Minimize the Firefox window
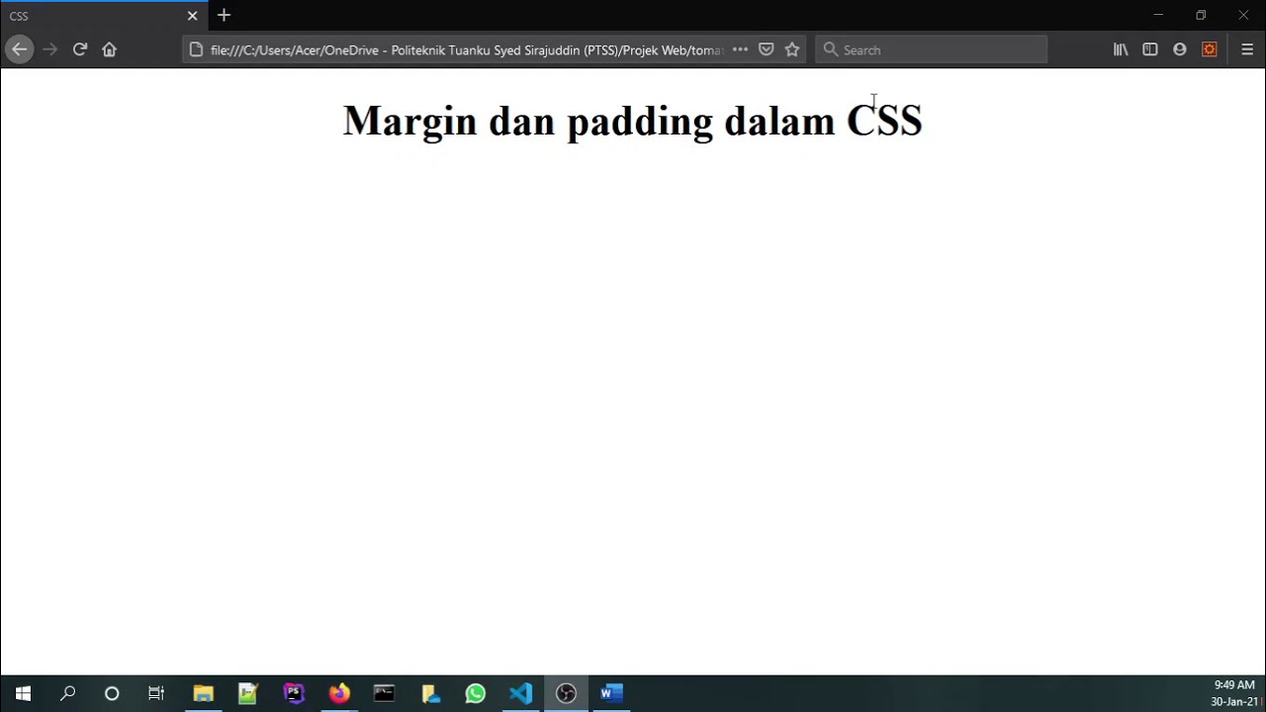 (x=1158, y=16)
